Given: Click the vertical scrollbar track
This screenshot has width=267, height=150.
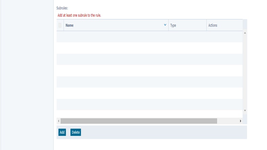Looking at the screenshot, I should (x=245, y=71).
